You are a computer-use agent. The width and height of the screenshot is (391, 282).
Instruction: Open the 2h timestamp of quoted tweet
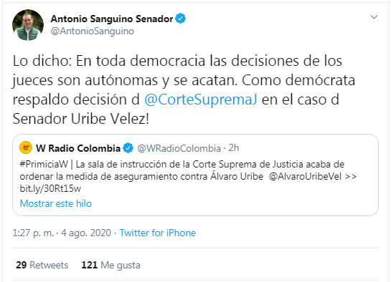pyautogui.click(x=234, y=148)
